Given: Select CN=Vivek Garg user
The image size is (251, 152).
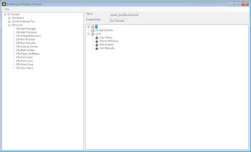Looking at the screenshot, I should tap(25, 64).
